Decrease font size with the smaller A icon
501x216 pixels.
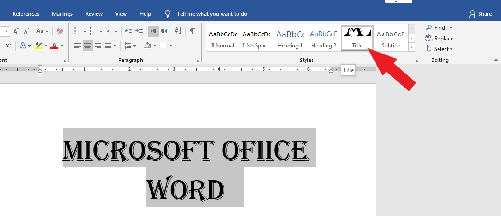tap(27, 31)
